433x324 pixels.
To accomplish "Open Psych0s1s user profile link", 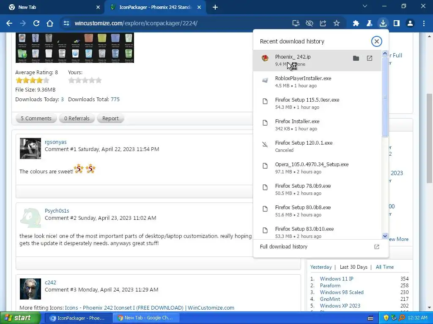I will (57, 211).
